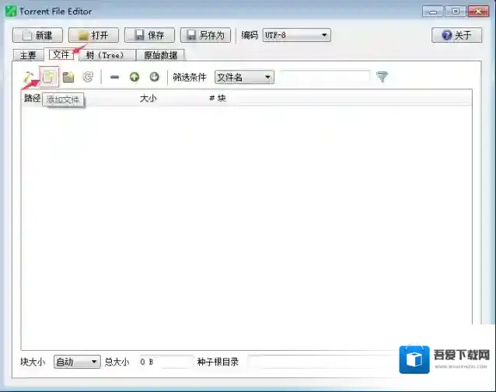Click the 打开 (Open) button

[93, 35]
